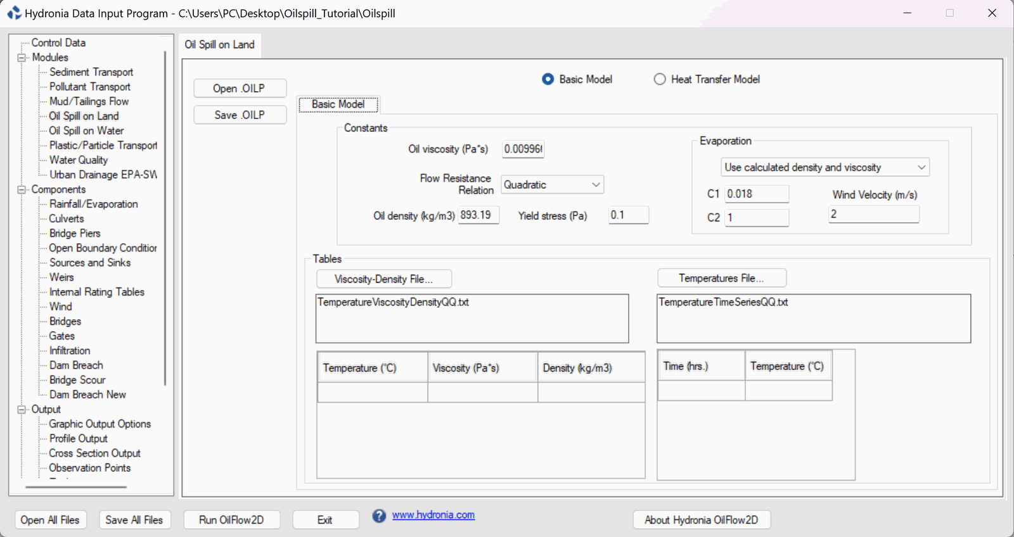The width and height of the screenshot is (1014, 537).
Task: Select Rainfall/Evaporation component
Action: tap(94, 204)
